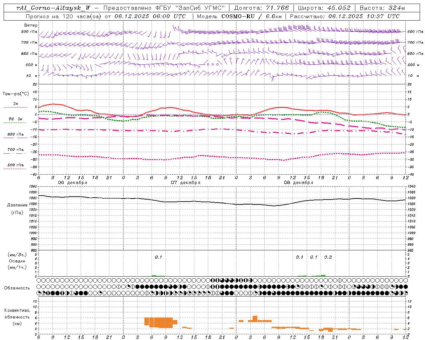
Task: Click the station title rAl_Gorno-Altaysk_W
Action: point(53,8)
